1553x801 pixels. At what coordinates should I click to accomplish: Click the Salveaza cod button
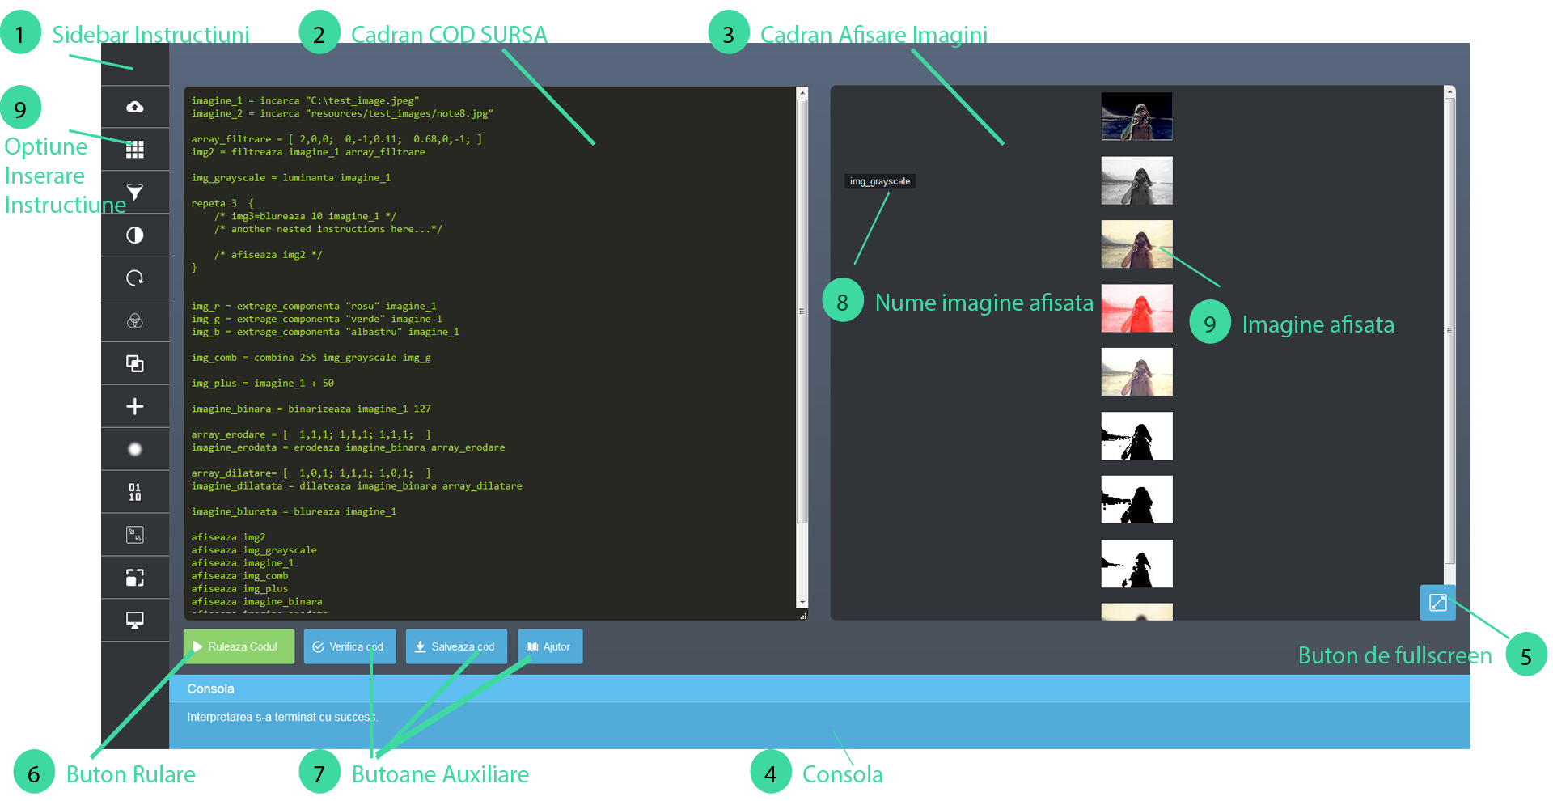click(456, 646)
